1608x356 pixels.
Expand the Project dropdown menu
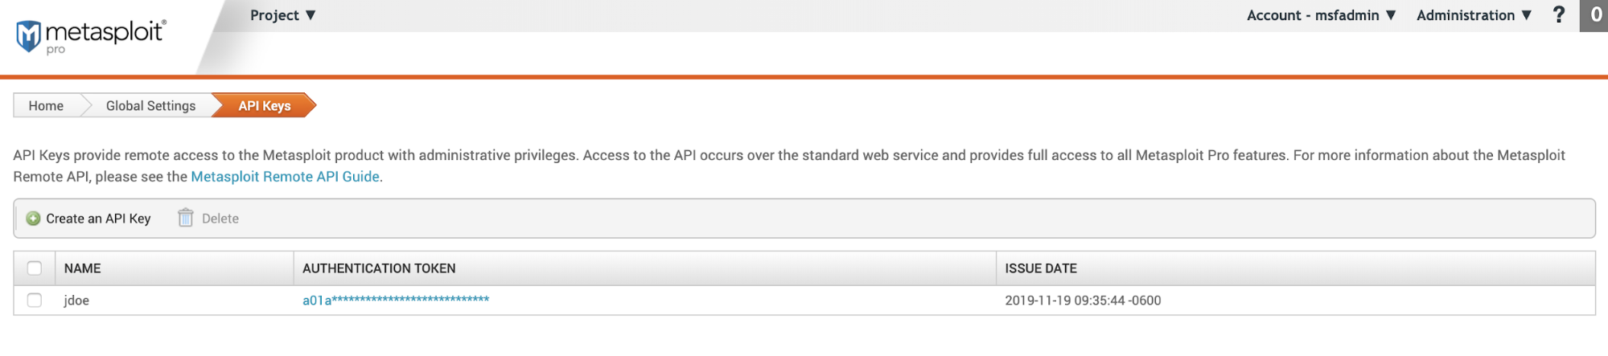tap(282, 15)
